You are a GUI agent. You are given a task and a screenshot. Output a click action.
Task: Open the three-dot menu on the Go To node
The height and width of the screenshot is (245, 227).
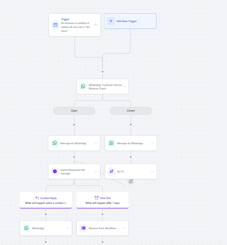pyautogui.click(x=152, y=171)
